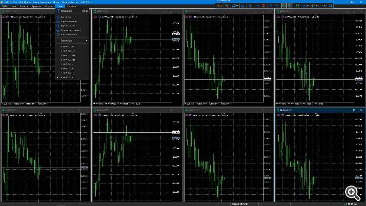The height and width of the screenshot is (206, 366).
Task: Switch to window 7 in the Окно list
Action: click(72, 73)
